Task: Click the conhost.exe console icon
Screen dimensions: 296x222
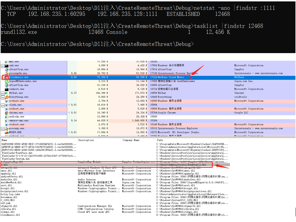Action: [7, 89]
